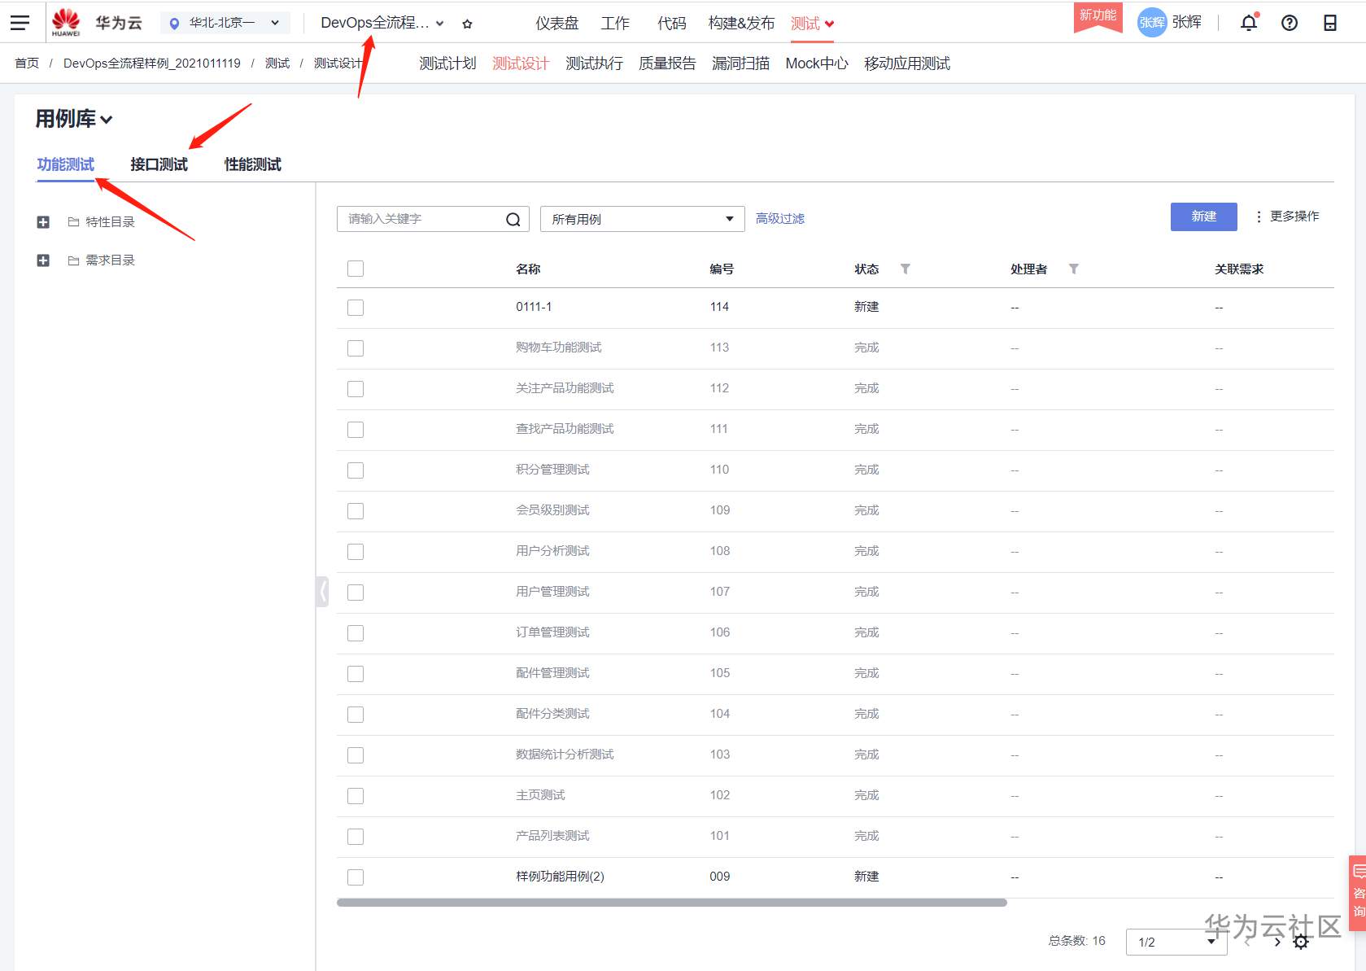
Task: Select the 积分管理测试 row checkbox
Action: 356,470
